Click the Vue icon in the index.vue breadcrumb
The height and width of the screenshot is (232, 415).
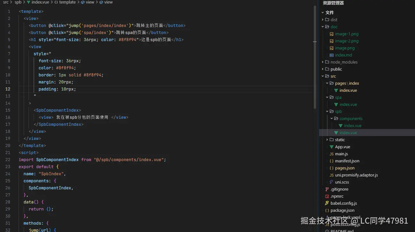tap(29, 2)
